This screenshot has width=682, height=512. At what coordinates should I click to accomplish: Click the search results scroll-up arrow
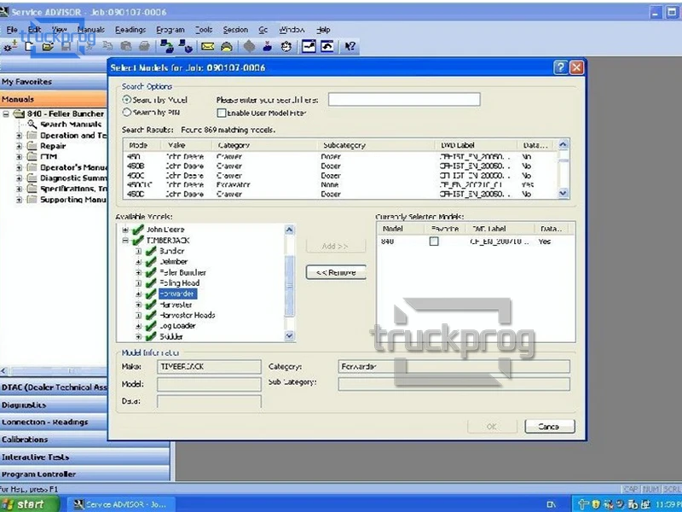[564, 144]
